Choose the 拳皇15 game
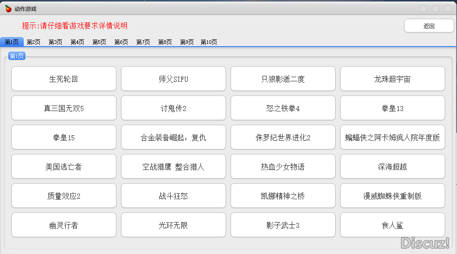457x254 pixels. pos(64,137)
